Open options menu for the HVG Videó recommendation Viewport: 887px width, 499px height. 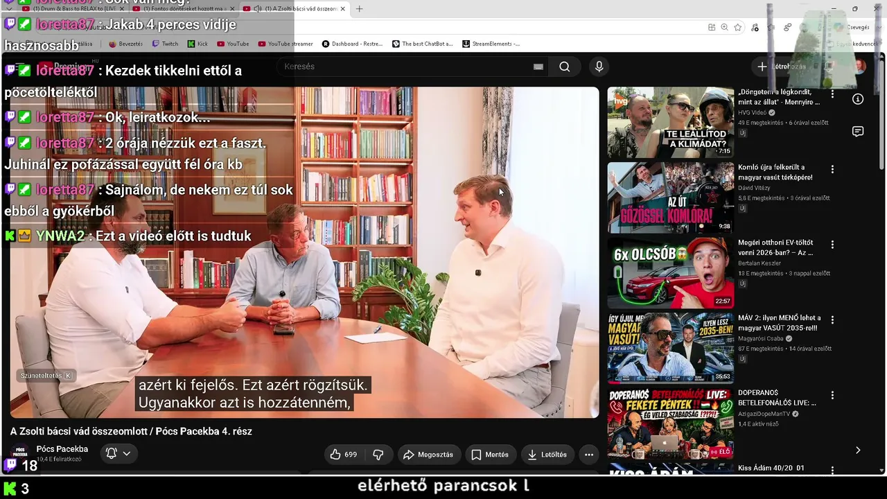(x=832, y=94)
